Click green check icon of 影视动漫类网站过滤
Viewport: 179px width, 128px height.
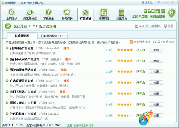[7, 70]
